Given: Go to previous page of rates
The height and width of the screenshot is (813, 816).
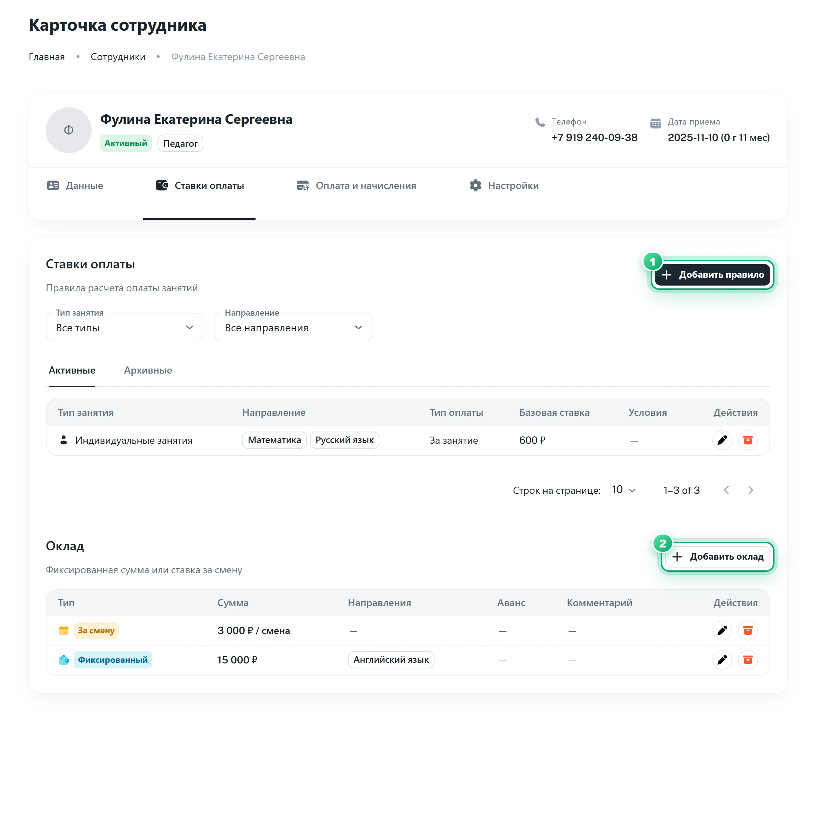Looking at the screenshot, I should tap(727, 490).
